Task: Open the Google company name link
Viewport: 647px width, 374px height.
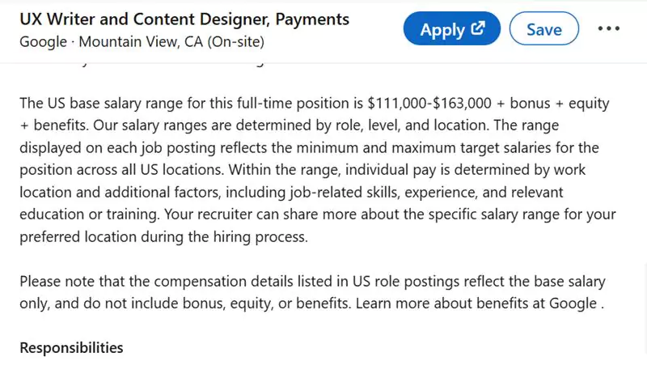Action: click(x=42, y=40)
